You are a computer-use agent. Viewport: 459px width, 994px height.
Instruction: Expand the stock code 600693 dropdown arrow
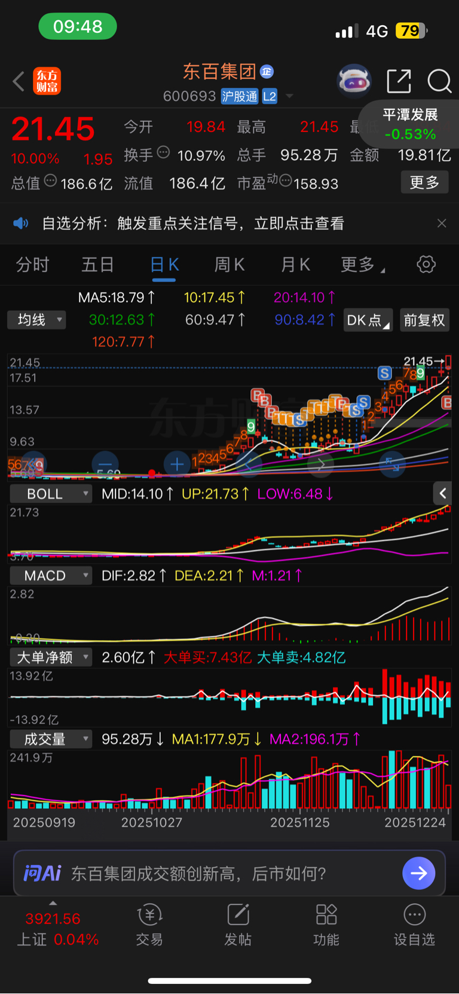(289, 96)
